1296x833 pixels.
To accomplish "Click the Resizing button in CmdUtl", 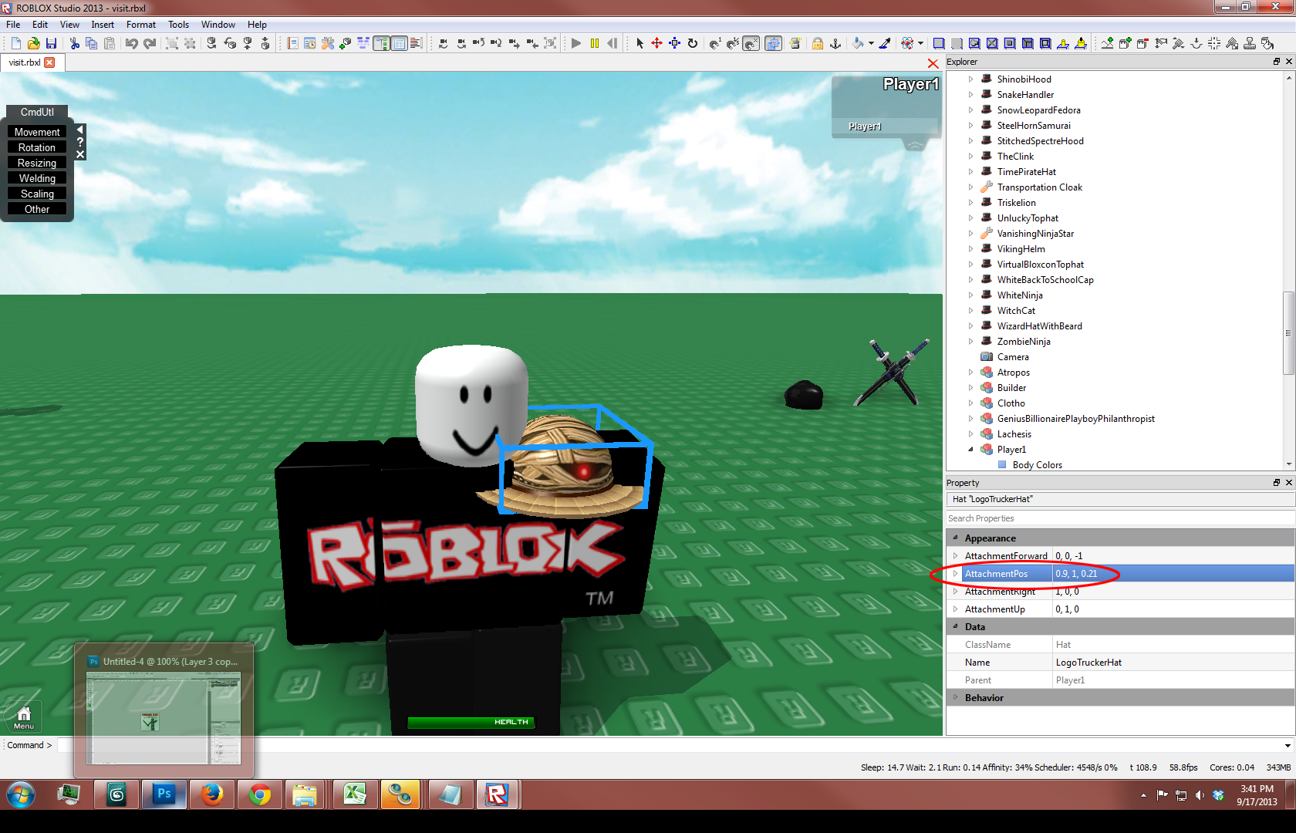I will (x=37, y=163).
